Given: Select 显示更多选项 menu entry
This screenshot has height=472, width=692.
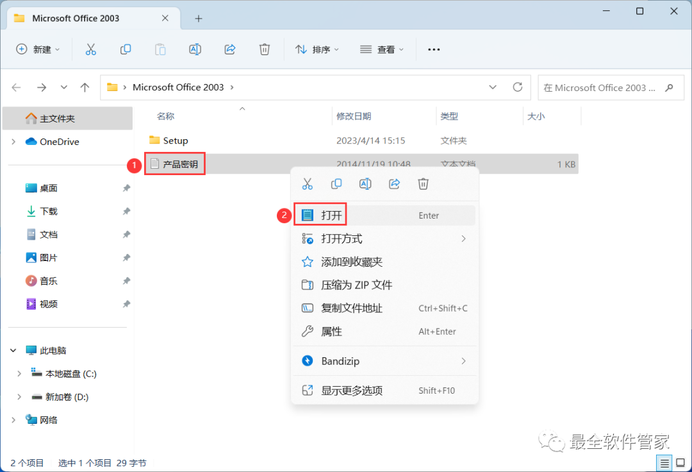Looking at the screenshot, I should [384, 391].
